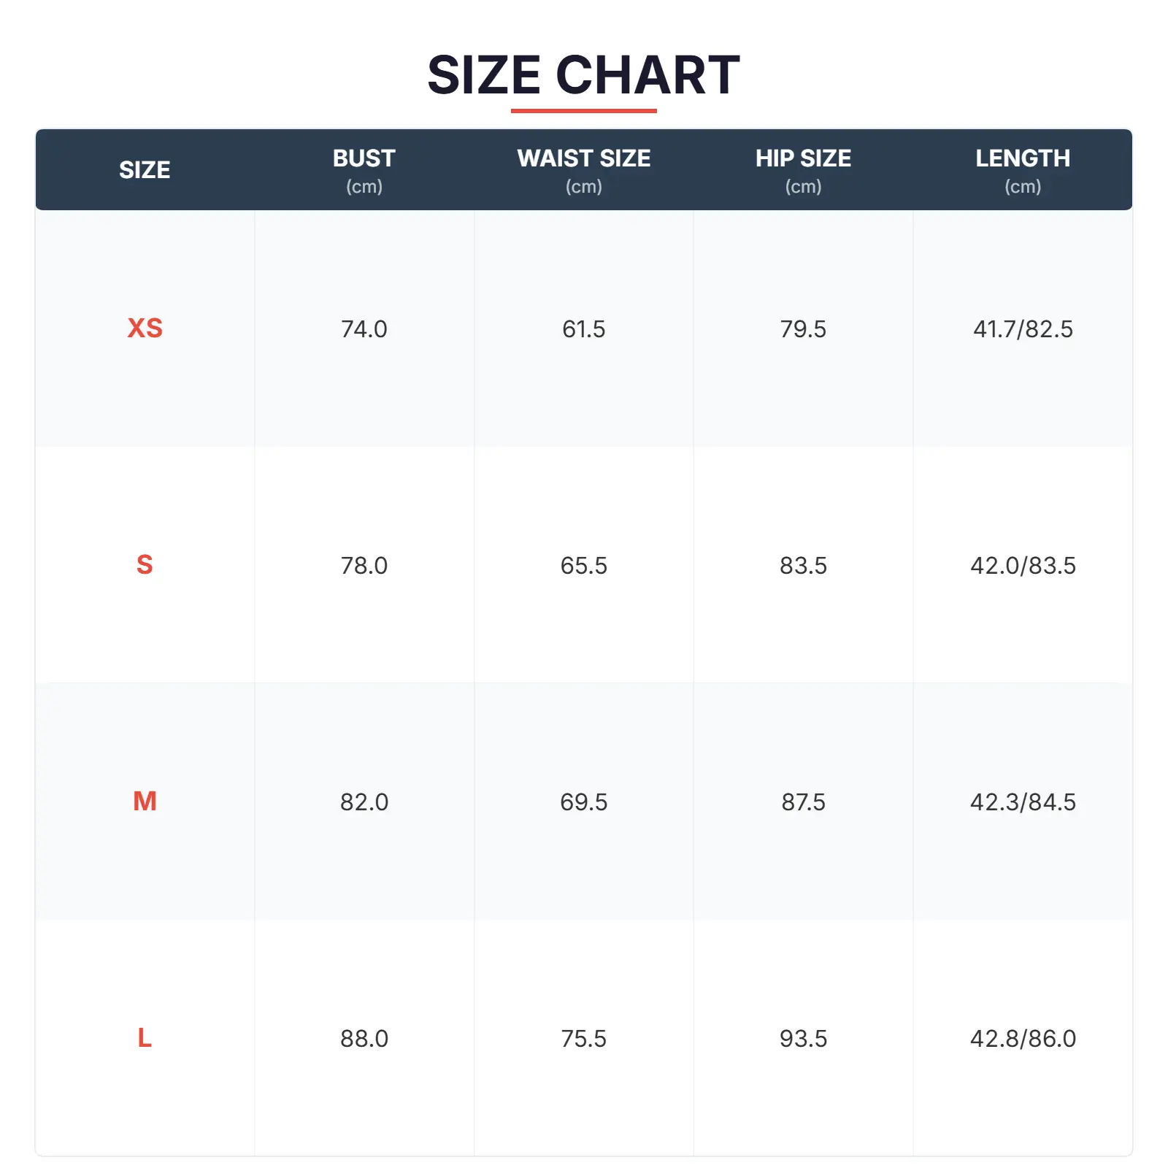The image size is (1168, 1168).
Task: Select the XS size label
Action: [x=145, y=328]
